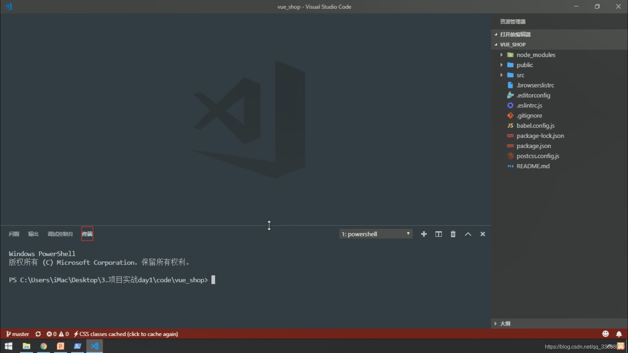This screenshot has height=353, width=628.
Task: Open the feedback smiley icon
Action: point(605,334)
